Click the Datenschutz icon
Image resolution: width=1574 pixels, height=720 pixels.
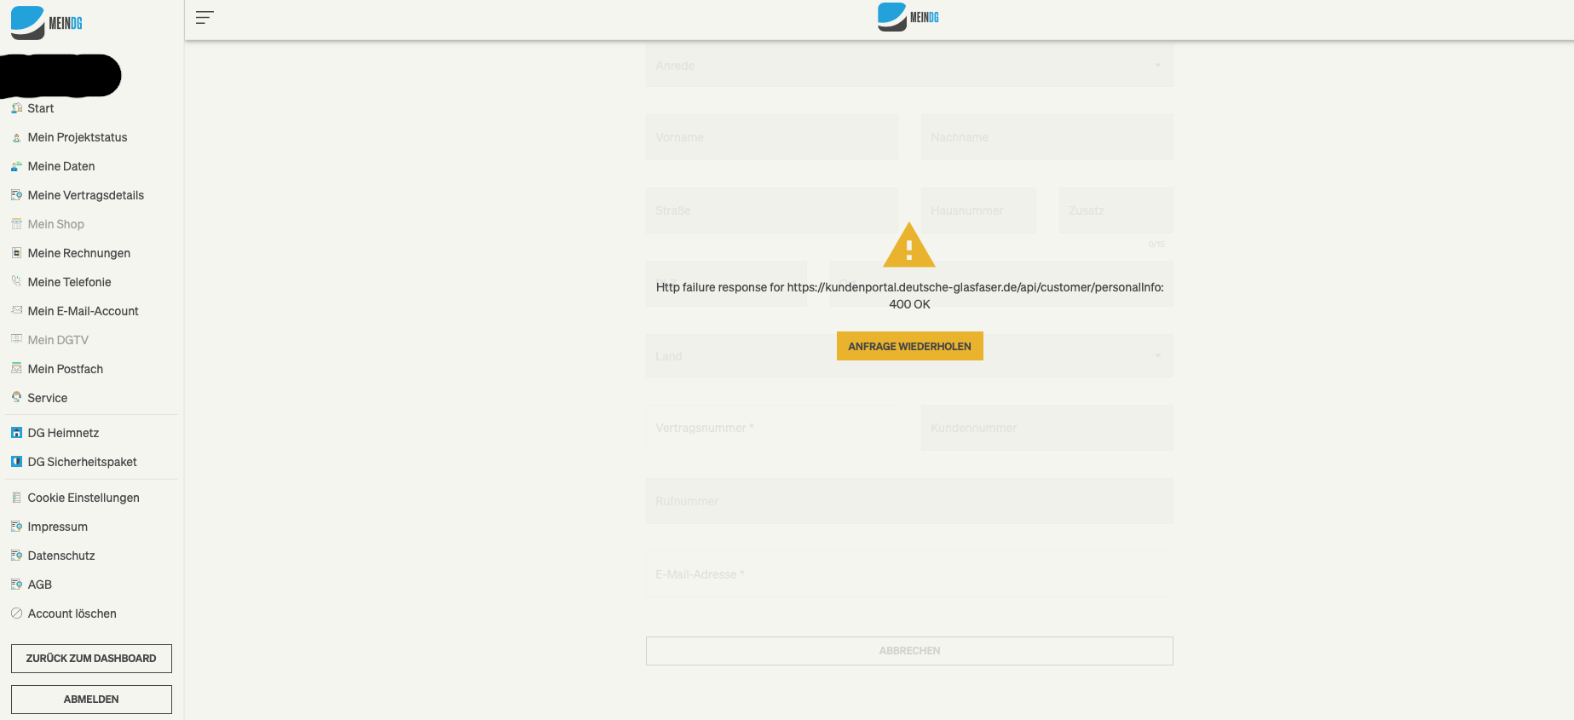pos(16,556)
